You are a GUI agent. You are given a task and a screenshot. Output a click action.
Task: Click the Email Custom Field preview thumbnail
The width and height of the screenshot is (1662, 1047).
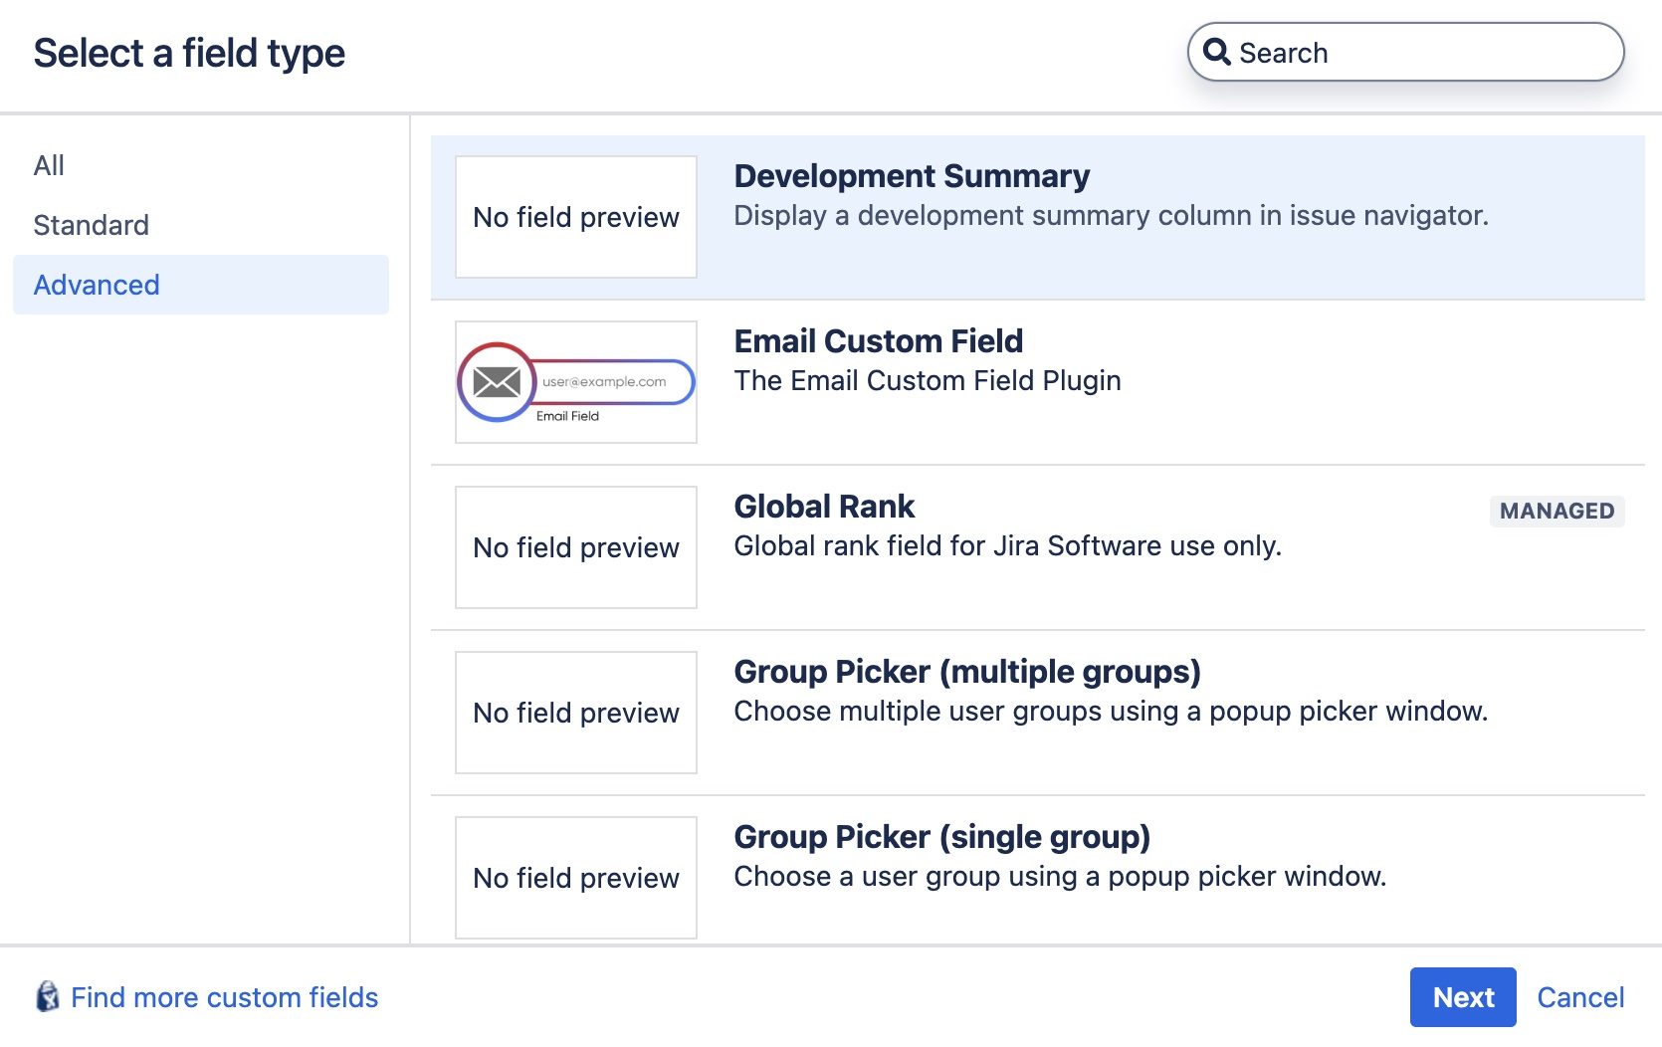(x=576, y=382)
